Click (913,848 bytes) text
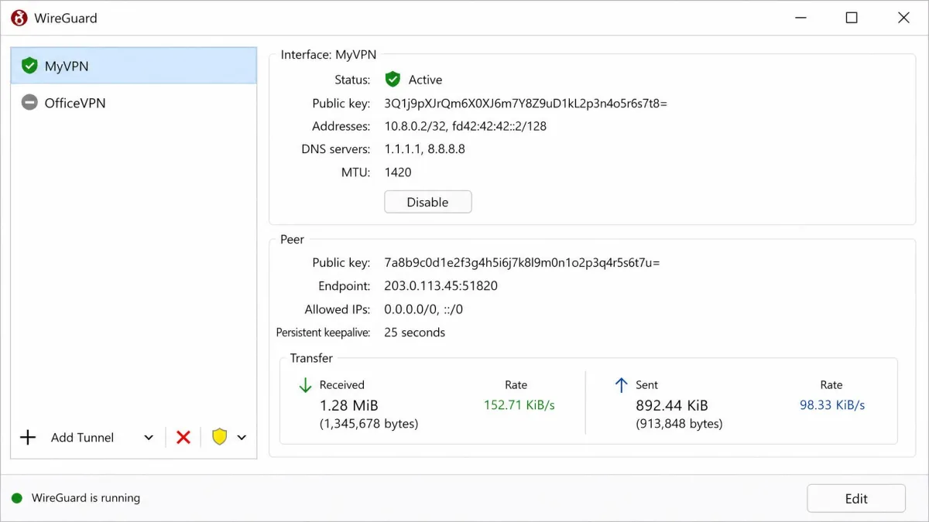Screen dimensions: 929x522 click(679, 424)
